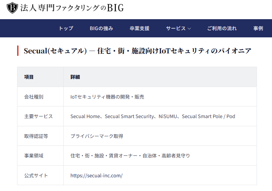The image size is (272, 191).
Task: Go to the トップ menu item
Action: click(66, 28)
